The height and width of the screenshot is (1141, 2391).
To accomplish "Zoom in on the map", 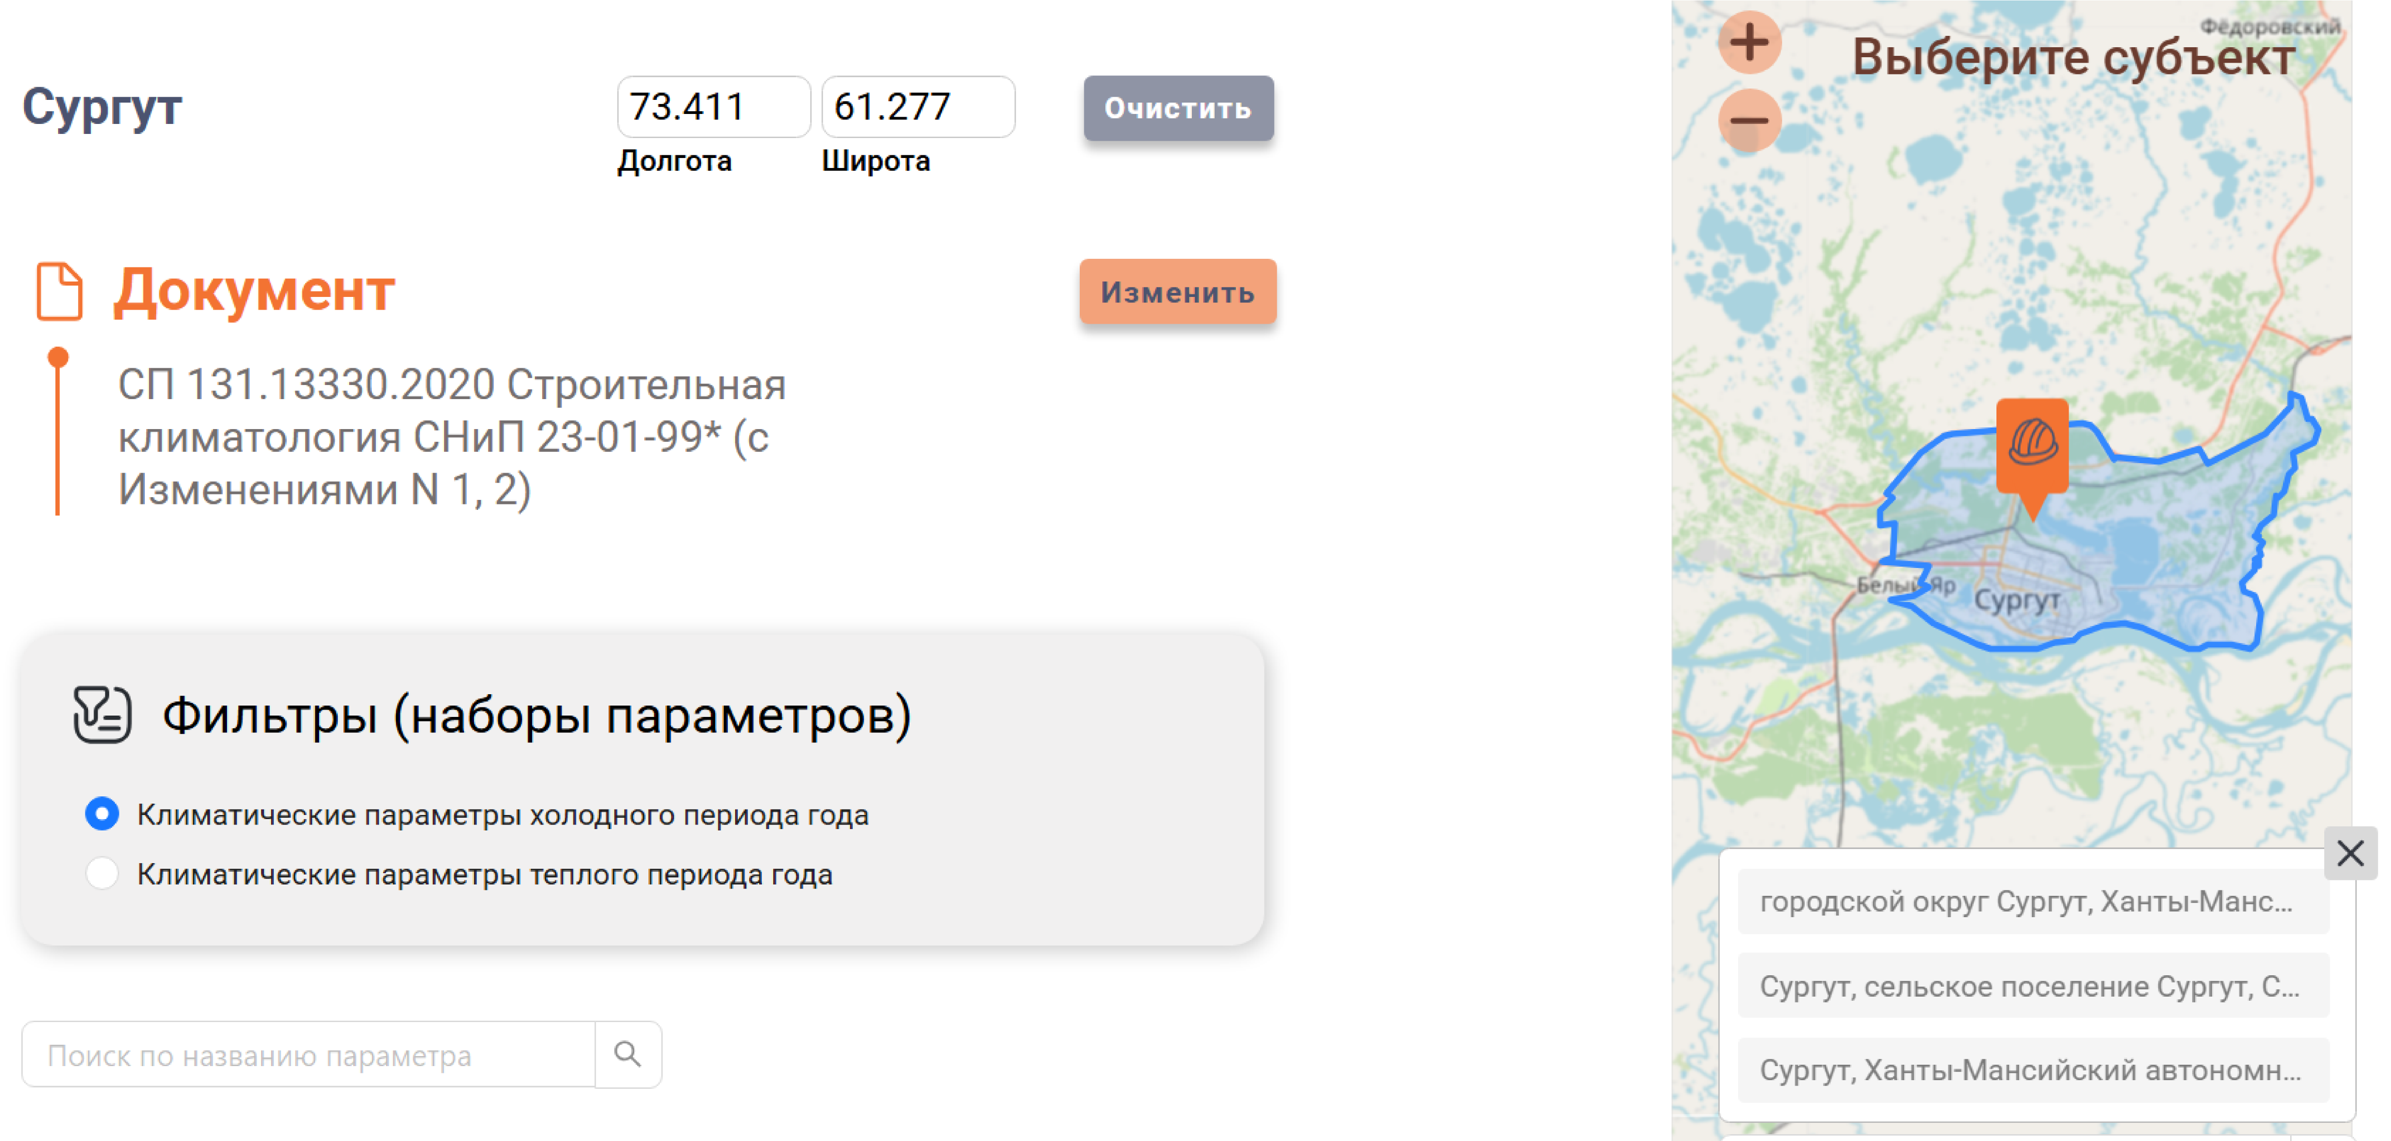I will point(1749,42).
